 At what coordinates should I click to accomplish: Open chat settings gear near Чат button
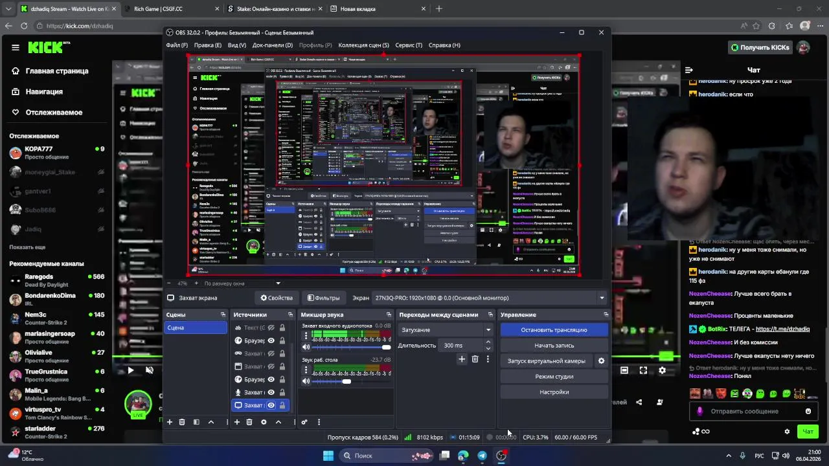(x=788, y=432)
